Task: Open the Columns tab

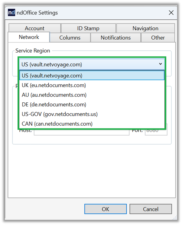Action: click(70, 38)
